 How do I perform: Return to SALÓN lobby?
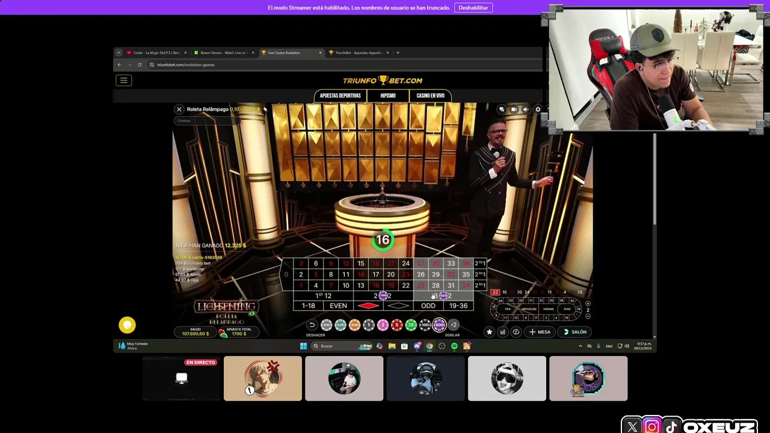[574, 332]
